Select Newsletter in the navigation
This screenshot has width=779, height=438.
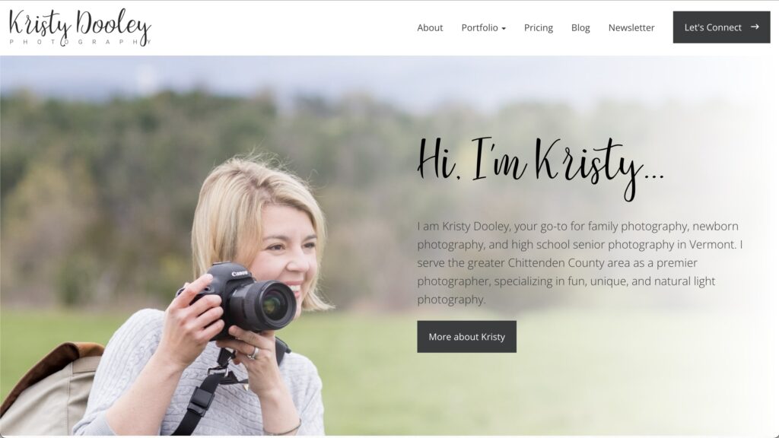point(631,28)
